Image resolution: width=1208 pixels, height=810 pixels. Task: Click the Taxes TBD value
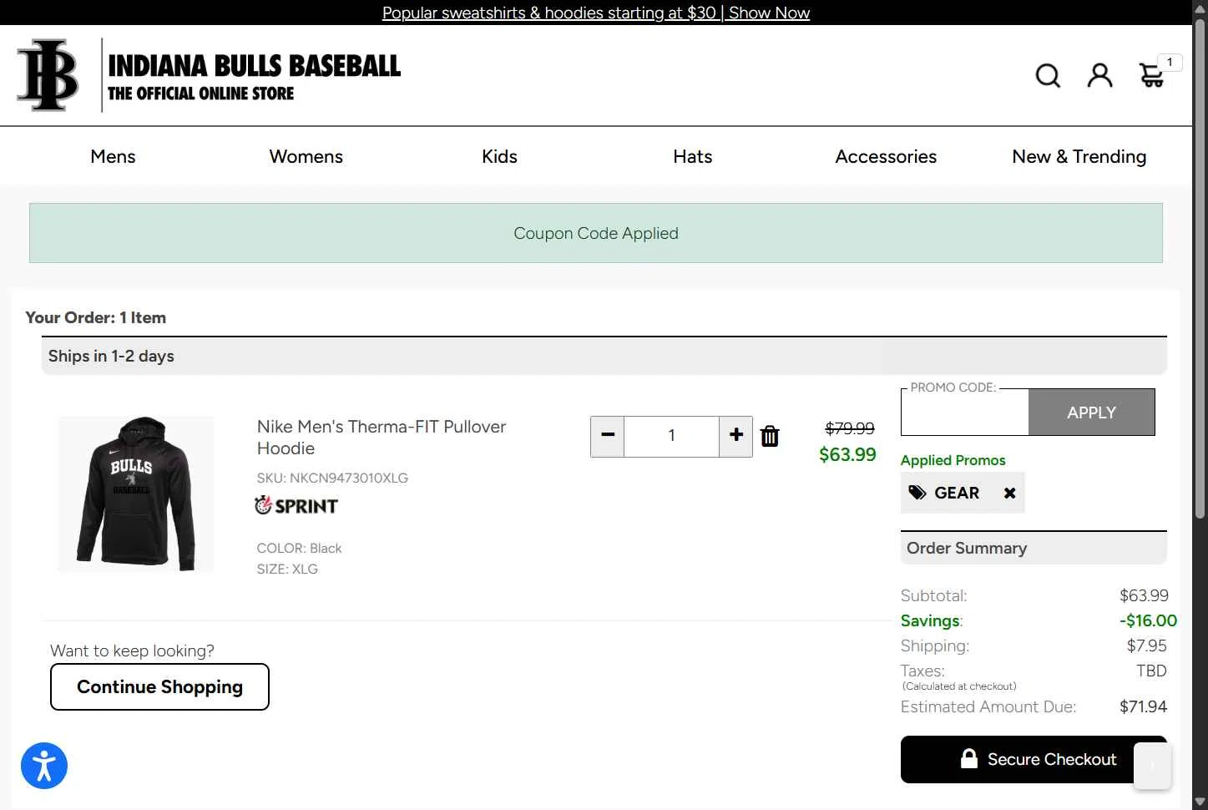pos(1151,671)
